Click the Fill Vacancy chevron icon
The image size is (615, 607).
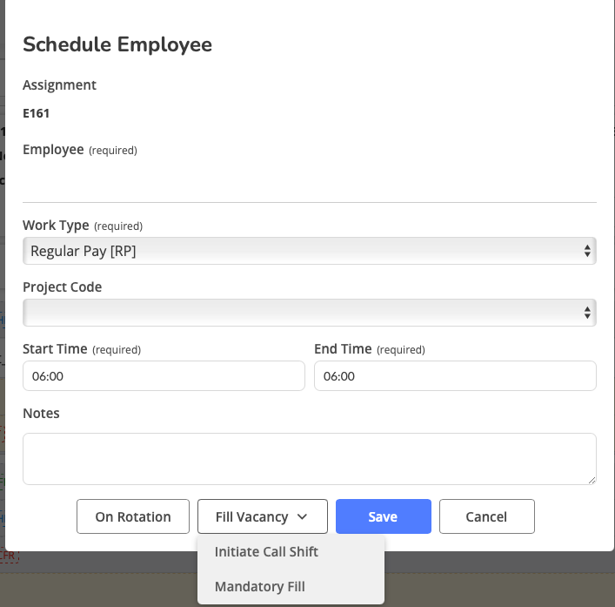(302, 516)
